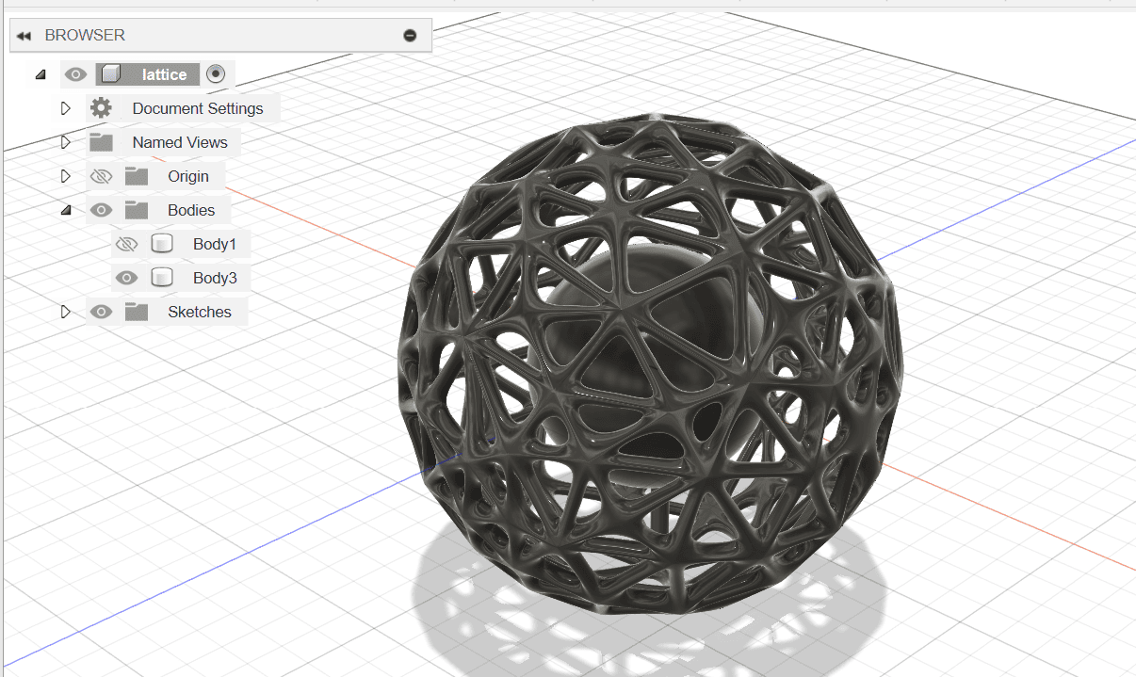
Task: Click the Named Views folder icon
Action: tap(101, 142)
